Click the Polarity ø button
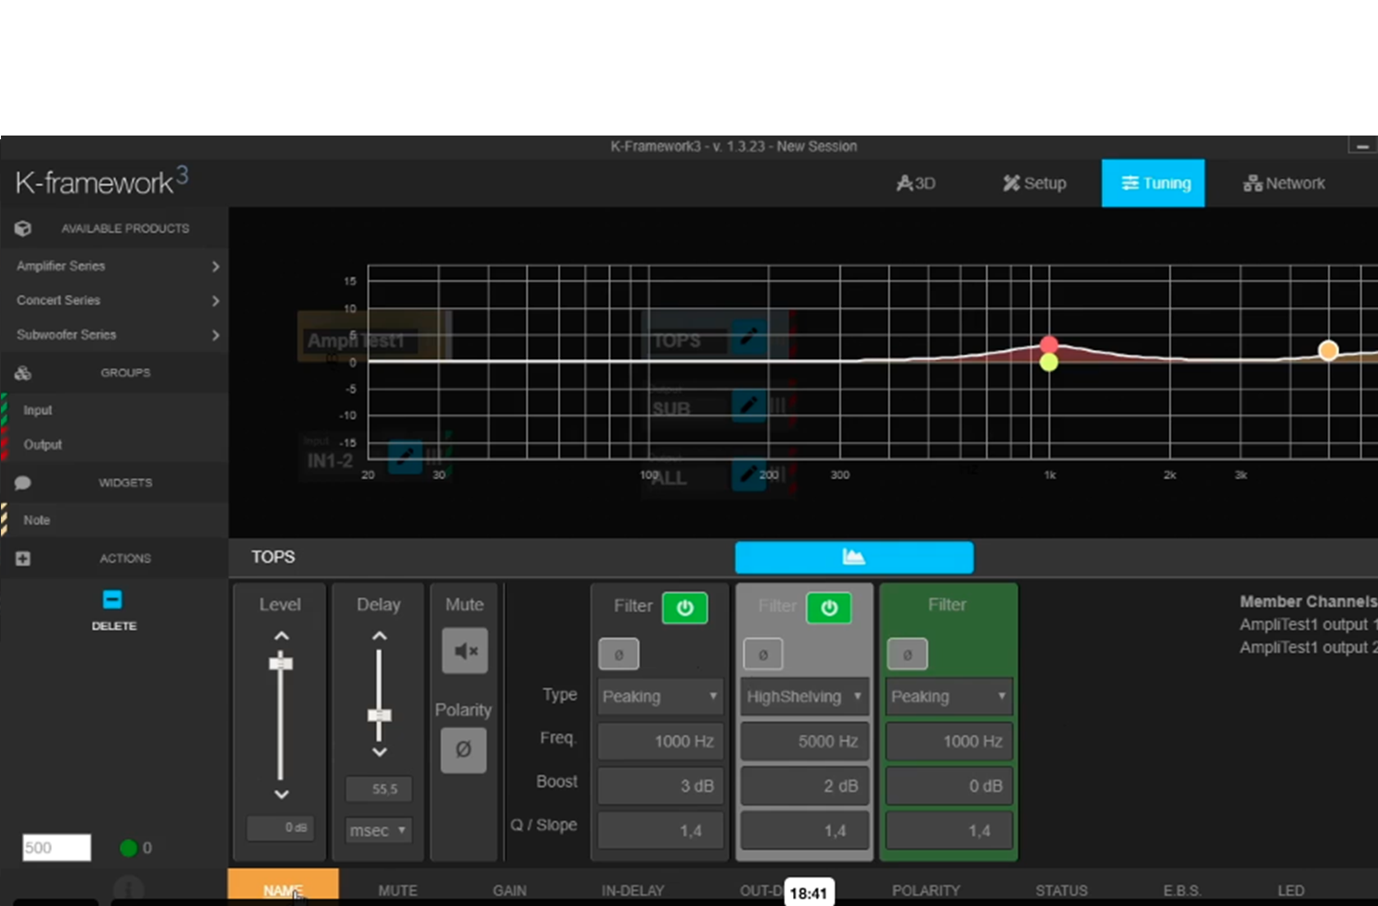 tap(462, 749)
